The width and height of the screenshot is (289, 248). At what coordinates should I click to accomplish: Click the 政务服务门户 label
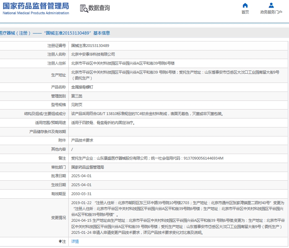pos(271,12)
